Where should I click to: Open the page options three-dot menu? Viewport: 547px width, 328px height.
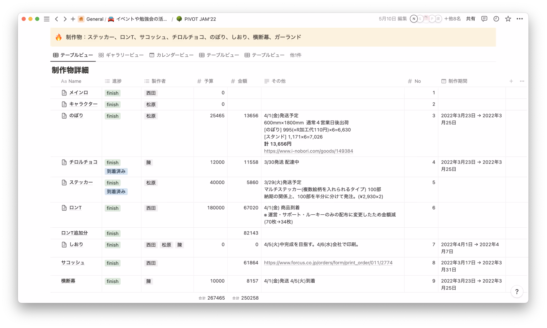(x=520, y=19)
